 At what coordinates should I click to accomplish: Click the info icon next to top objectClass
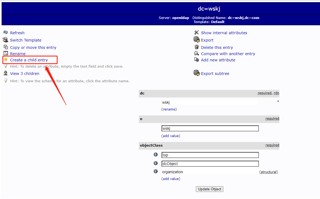coord(156,154)
